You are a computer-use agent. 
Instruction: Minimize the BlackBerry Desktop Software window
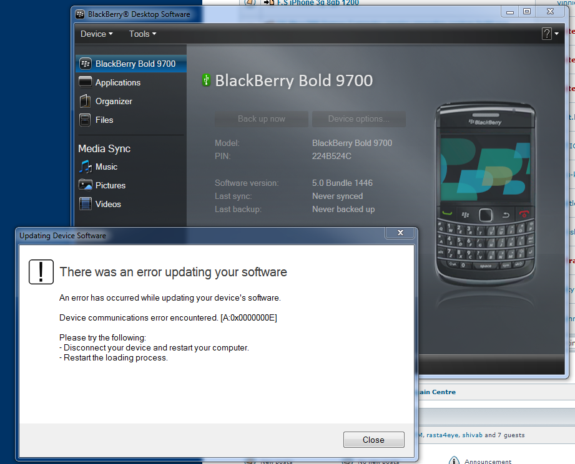coord(510,12)
